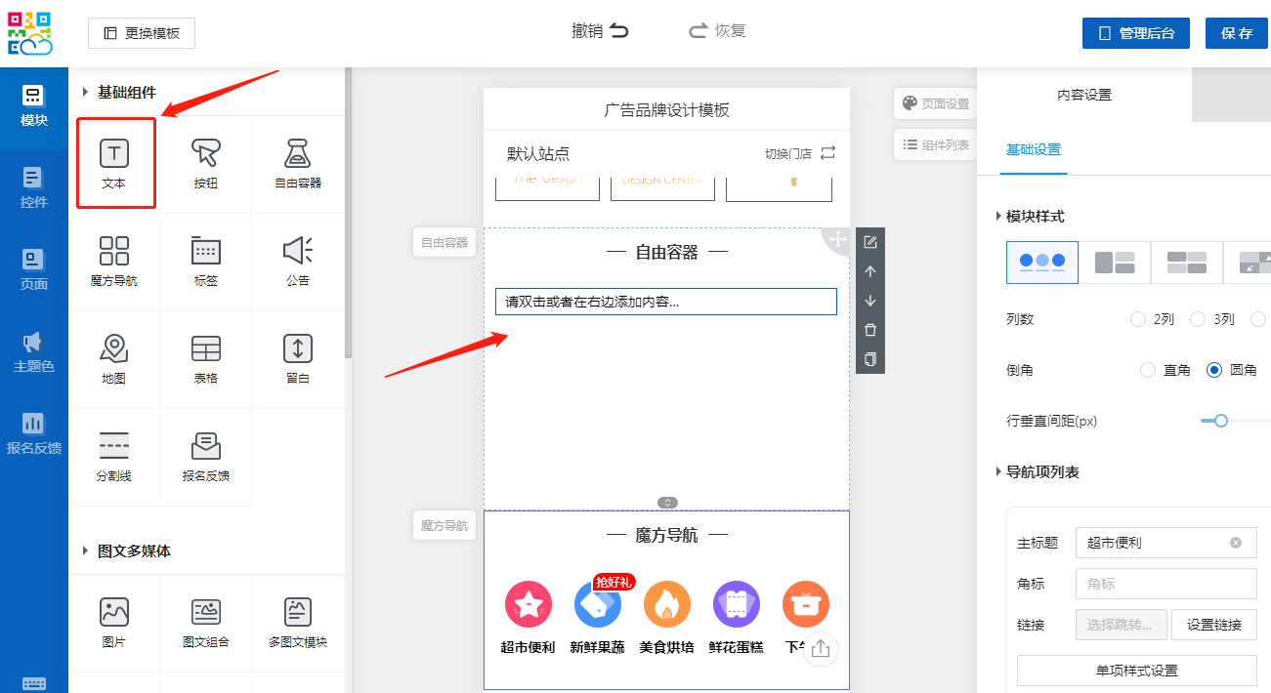This screenshot has width=1271, height=693.
Task: Click the 角标 input field
Action: pos(1165,584)
